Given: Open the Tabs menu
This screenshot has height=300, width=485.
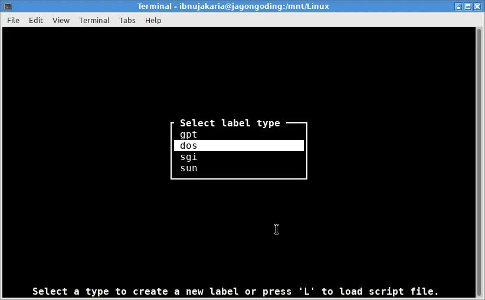Looking at the screenshot, I should click(127, 21).
